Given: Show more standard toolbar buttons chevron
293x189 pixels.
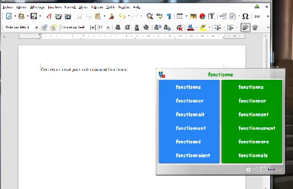Looking at the screenshot, I should point(268,17).
